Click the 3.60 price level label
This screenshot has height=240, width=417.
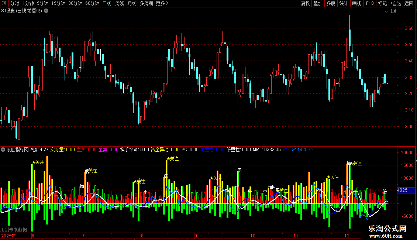point(409,28)
